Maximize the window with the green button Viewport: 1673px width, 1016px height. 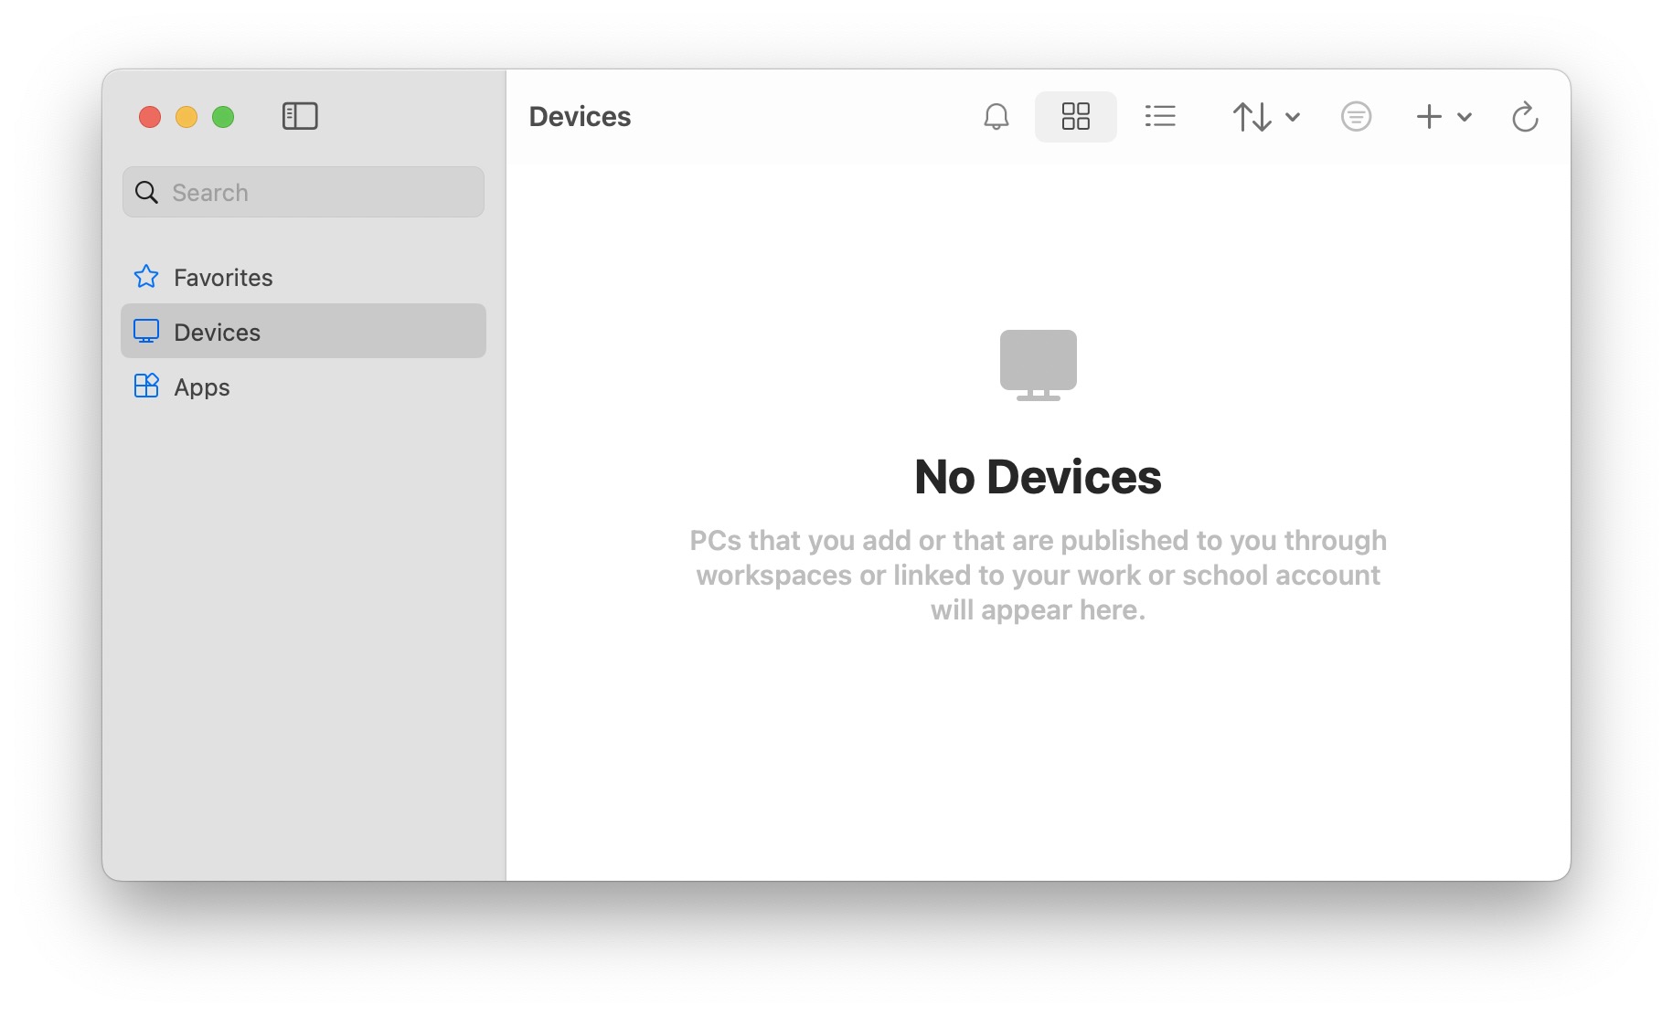point(223,117)
